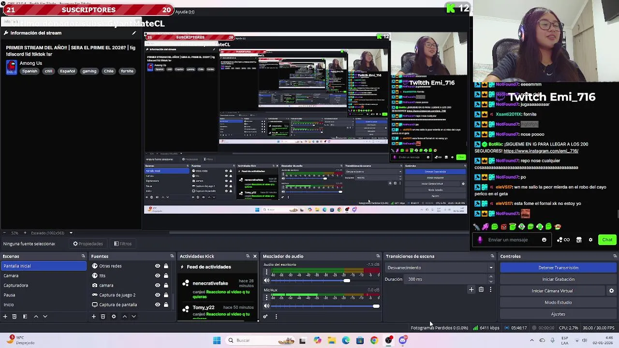Hide Captura de pantalla source
Image resolution: width=619 pixels, height=348 pixels.
pos(157,304)
